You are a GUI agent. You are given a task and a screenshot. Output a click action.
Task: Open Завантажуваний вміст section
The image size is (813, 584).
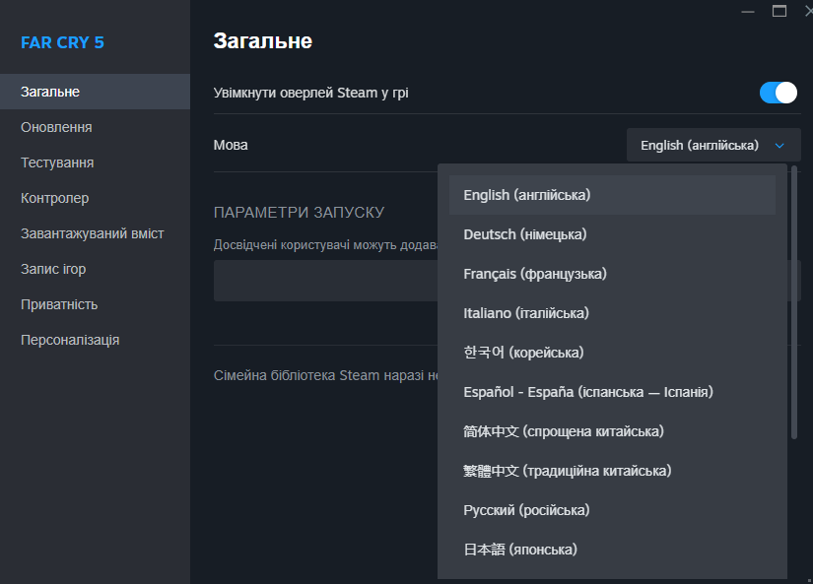point(95,233)
